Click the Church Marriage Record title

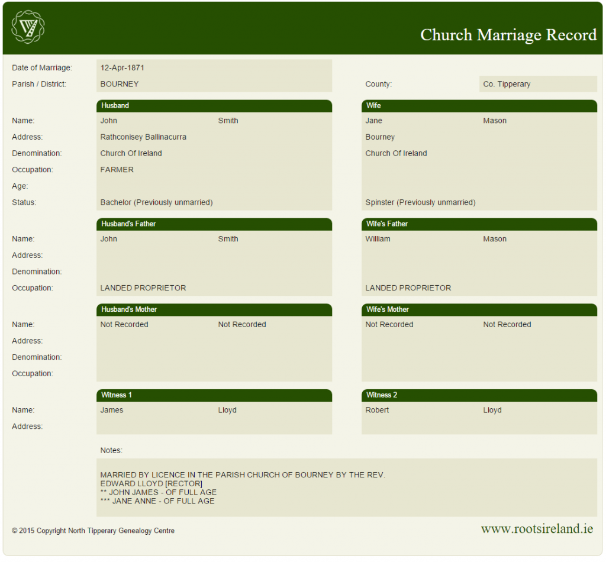pyautogui.click(x=508, y=35)
